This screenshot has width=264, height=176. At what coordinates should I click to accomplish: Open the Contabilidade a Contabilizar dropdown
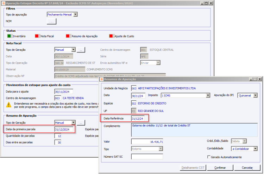point(256,149)
